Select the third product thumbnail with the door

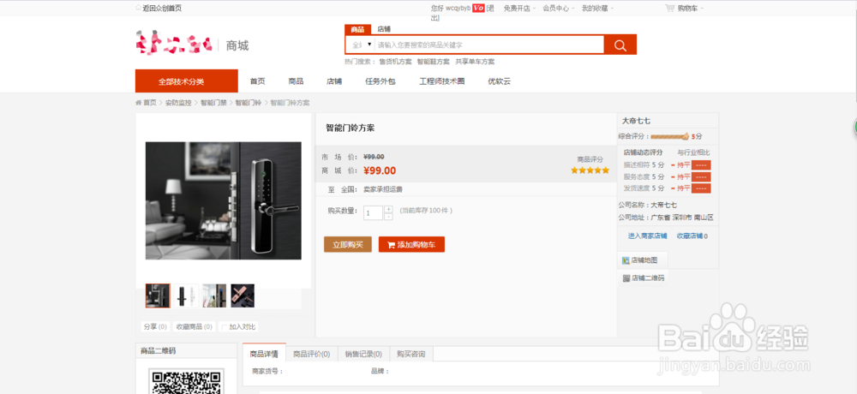coord(214,295)
